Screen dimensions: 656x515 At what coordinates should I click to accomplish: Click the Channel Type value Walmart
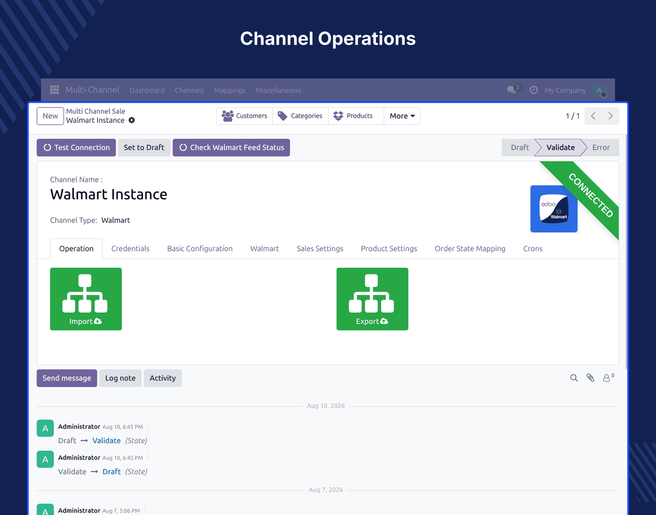coord(115,220)
